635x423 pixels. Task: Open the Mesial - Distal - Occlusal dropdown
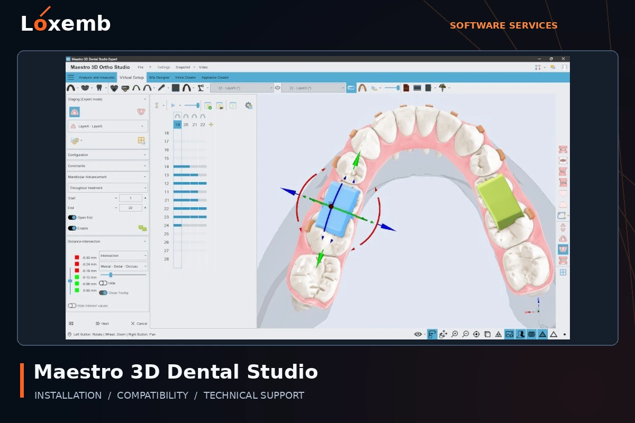(123, 266)
